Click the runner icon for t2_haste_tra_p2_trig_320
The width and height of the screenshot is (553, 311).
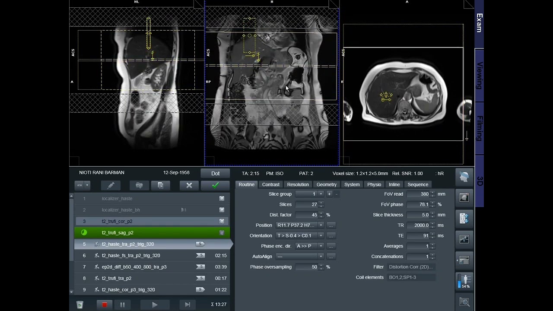[x=97, y=244]
